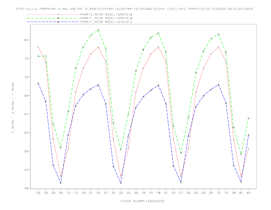Select legend entry PARM=F_MEAN MODEL=NAM/218
The image size is (271, 210).
pos(106,18)
